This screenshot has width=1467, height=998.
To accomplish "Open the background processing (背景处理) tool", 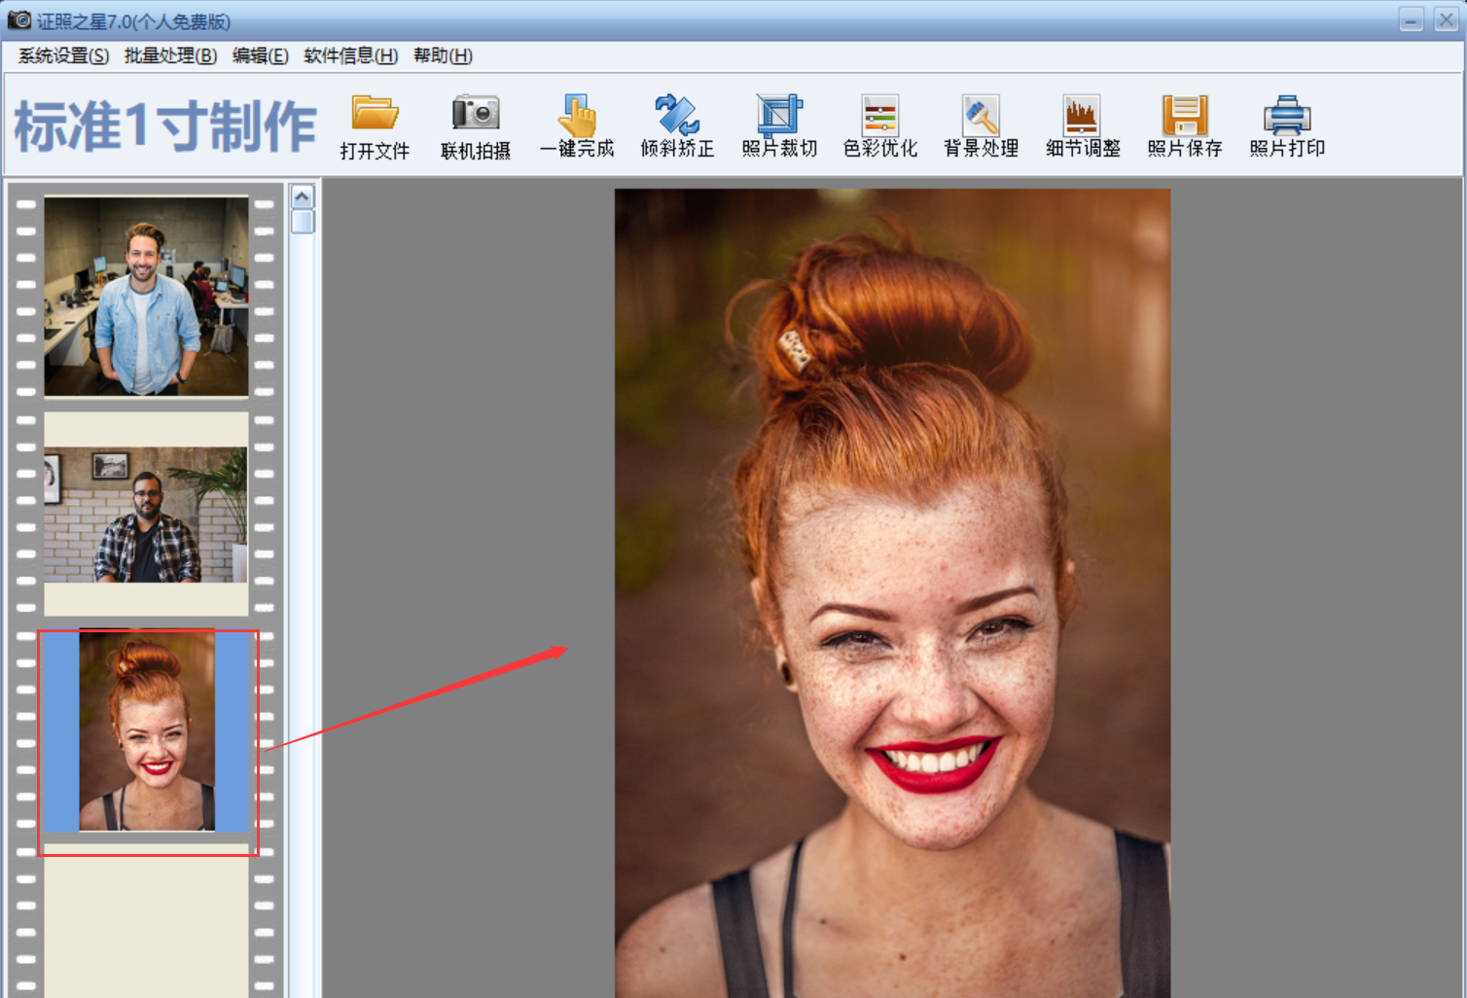I will click(981, 116).
